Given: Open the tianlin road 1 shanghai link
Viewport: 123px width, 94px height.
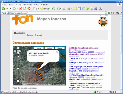Looking at the screenshot, I should point(83,79).
